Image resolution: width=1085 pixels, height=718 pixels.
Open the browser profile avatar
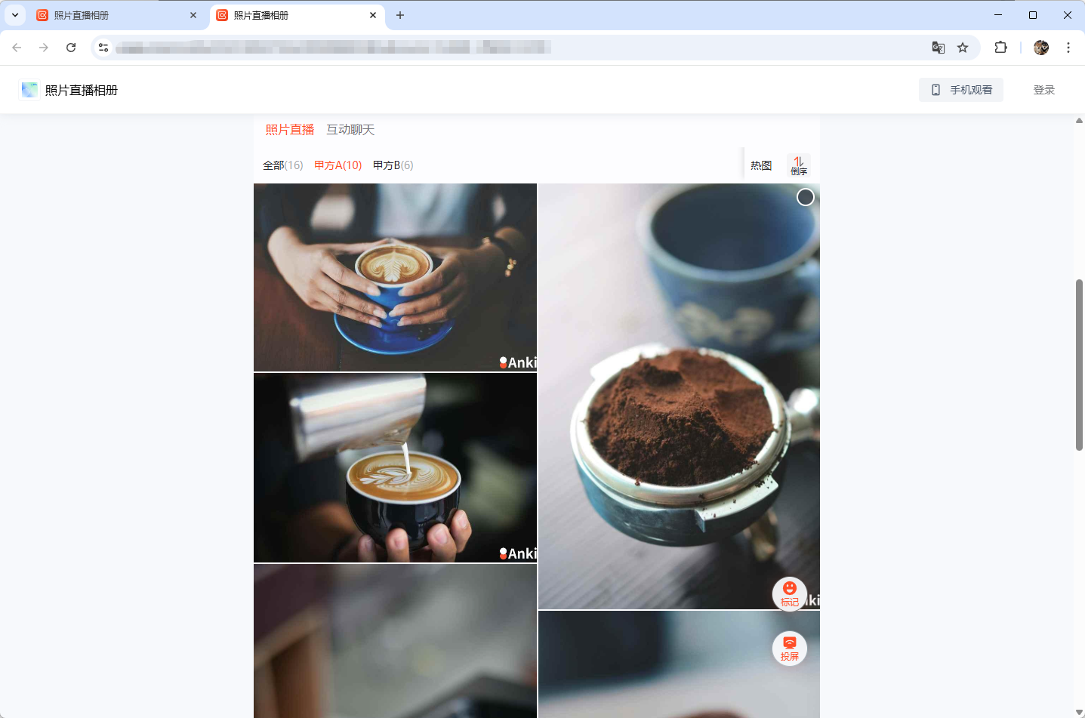[x=1041, y=48]
